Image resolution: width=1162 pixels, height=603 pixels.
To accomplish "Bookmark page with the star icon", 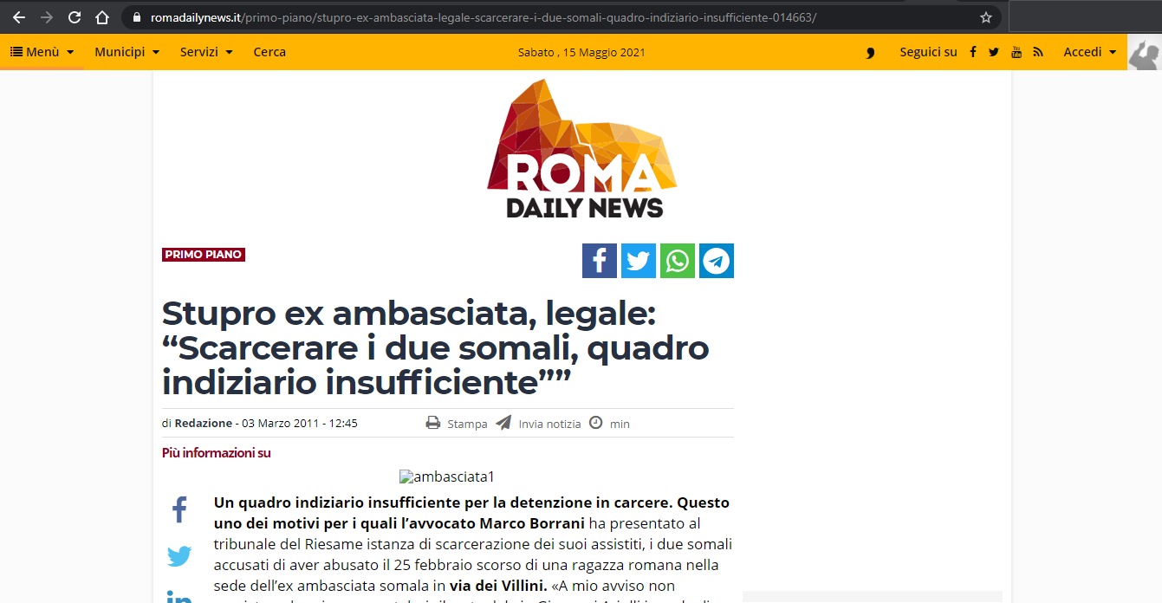I will (986, 17).
